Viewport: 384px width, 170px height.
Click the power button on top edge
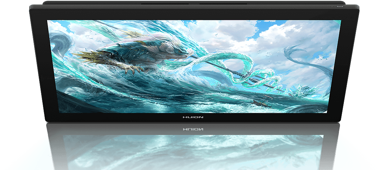[340, 6]
